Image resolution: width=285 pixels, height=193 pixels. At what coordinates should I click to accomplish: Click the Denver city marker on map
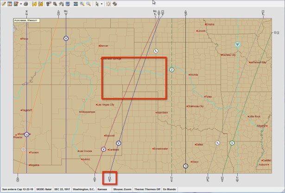pos(99,46)
